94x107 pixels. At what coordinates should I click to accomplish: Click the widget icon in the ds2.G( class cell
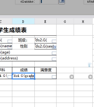coord(54,41)
